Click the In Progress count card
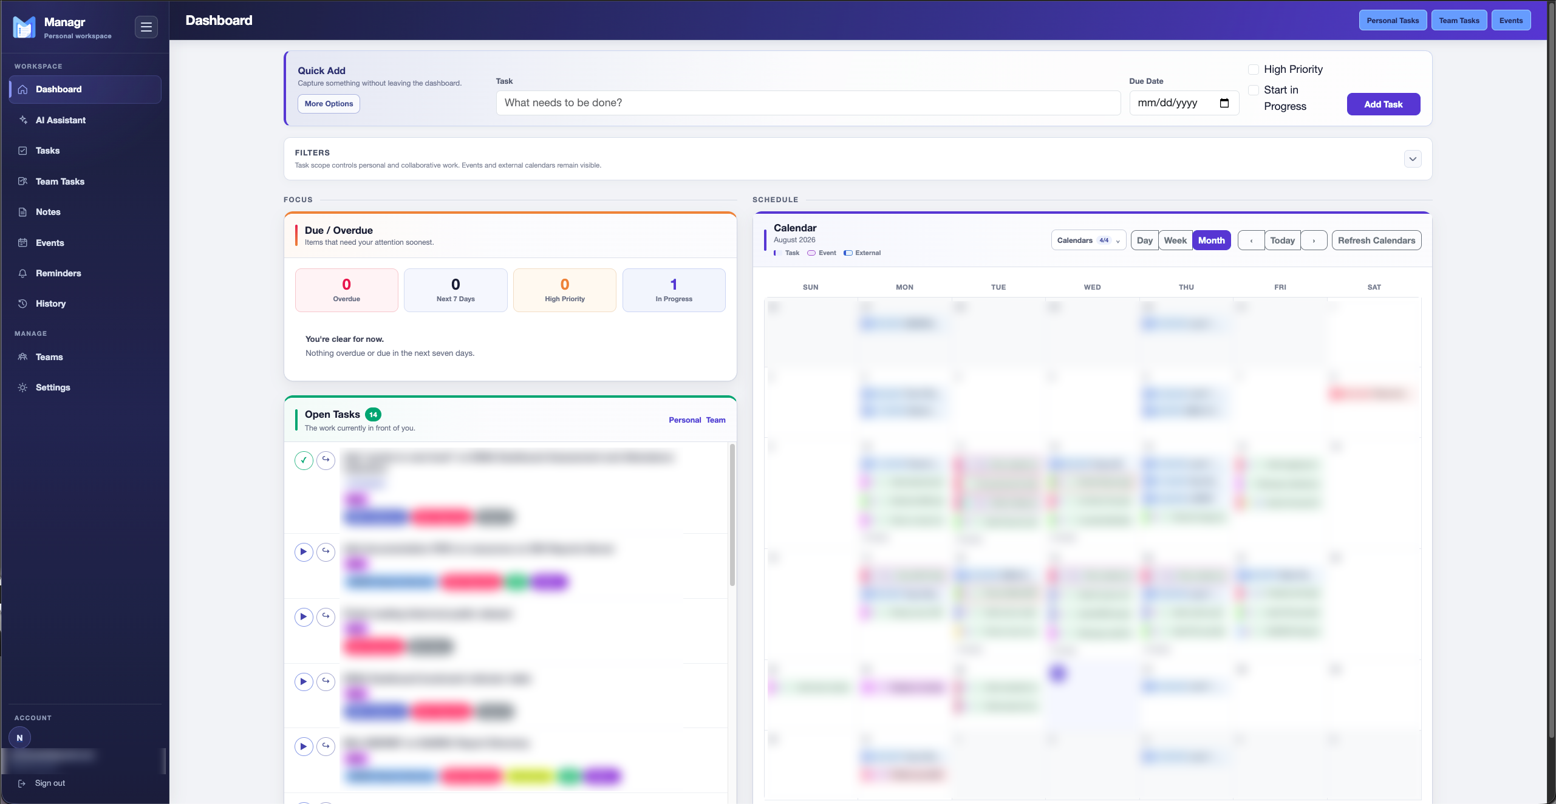1556x804 pixels. pos(674,290)
